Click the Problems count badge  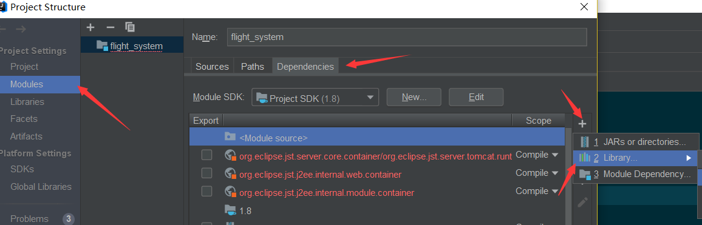pos(68,219)
